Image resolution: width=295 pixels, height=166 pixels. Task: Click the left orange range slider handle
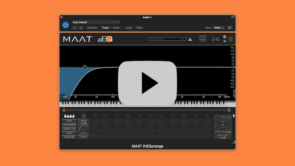click(64, 110)
